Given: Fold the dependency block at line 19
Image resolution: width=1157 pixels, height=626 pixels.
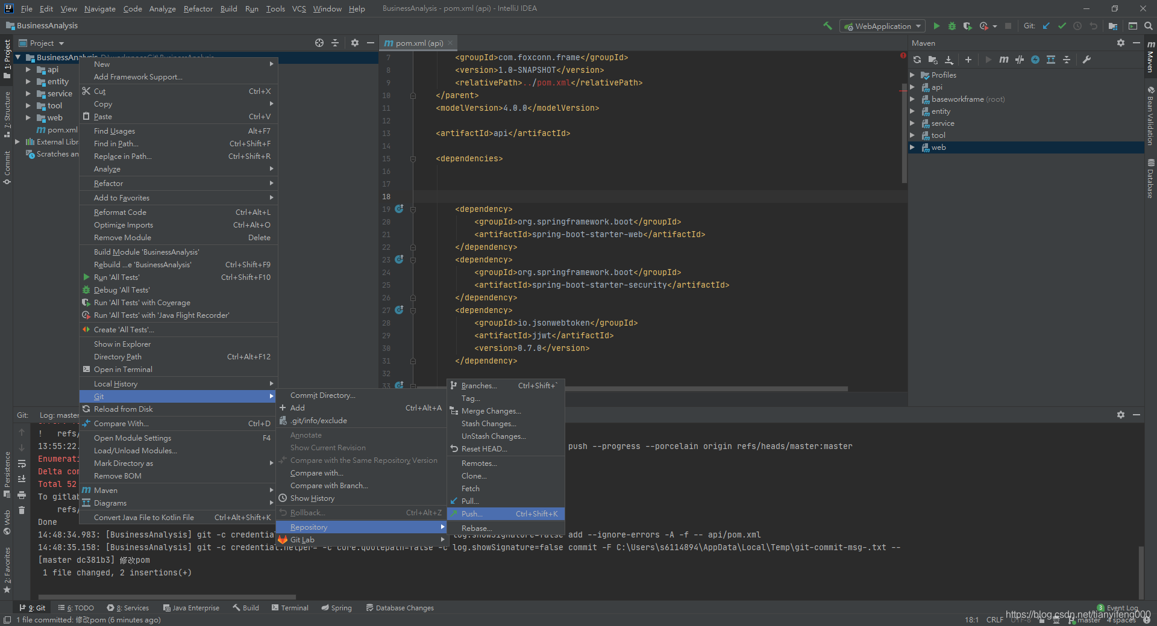Looking at the screenshot, I should click(x=413, y=209).
